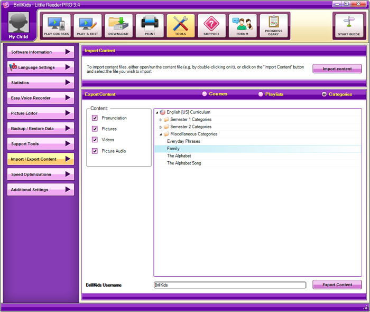Click the English [US] Curriculum label

[x=188, y=112]
